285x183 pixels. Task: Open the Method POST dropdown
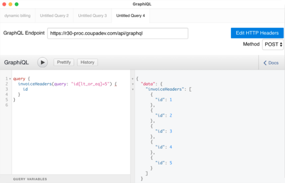273,44
